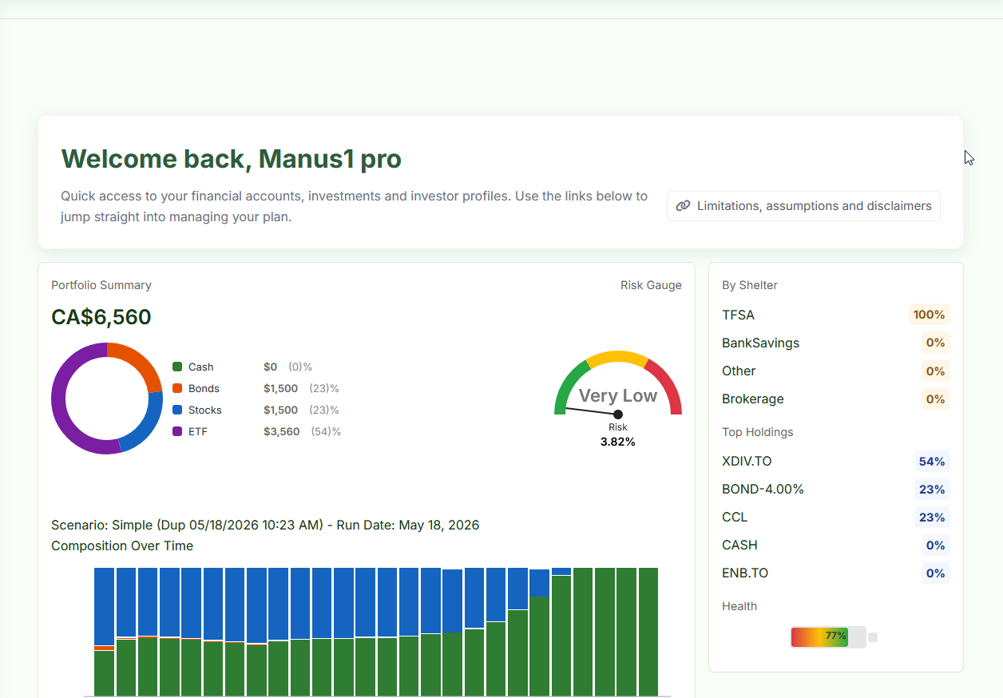Select the BankSavings shelter row
1003x698 pixels.
tap(835, 343)
